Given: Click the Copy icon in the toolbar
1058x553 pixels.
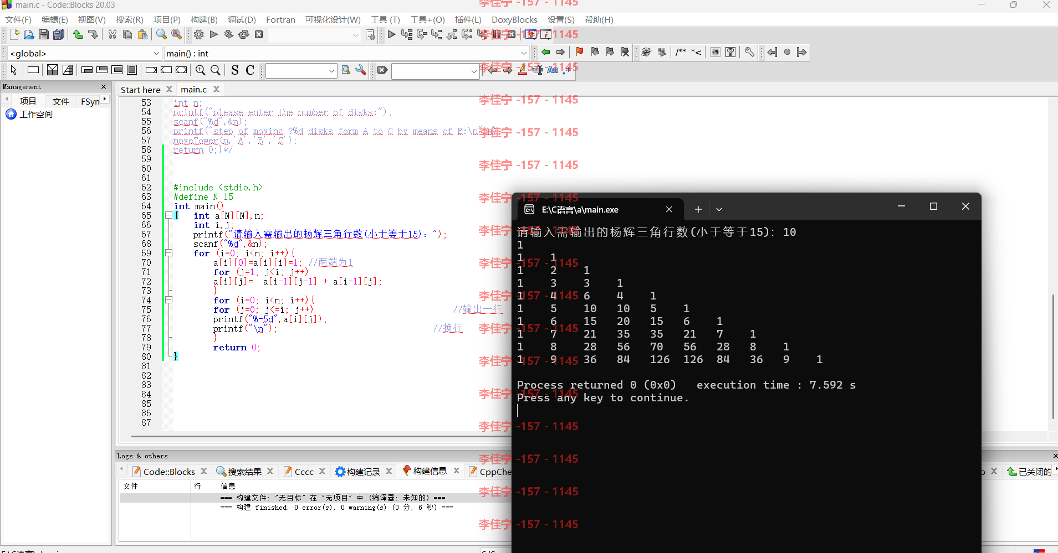Looking at the screenshot, I should coord(127,34).
